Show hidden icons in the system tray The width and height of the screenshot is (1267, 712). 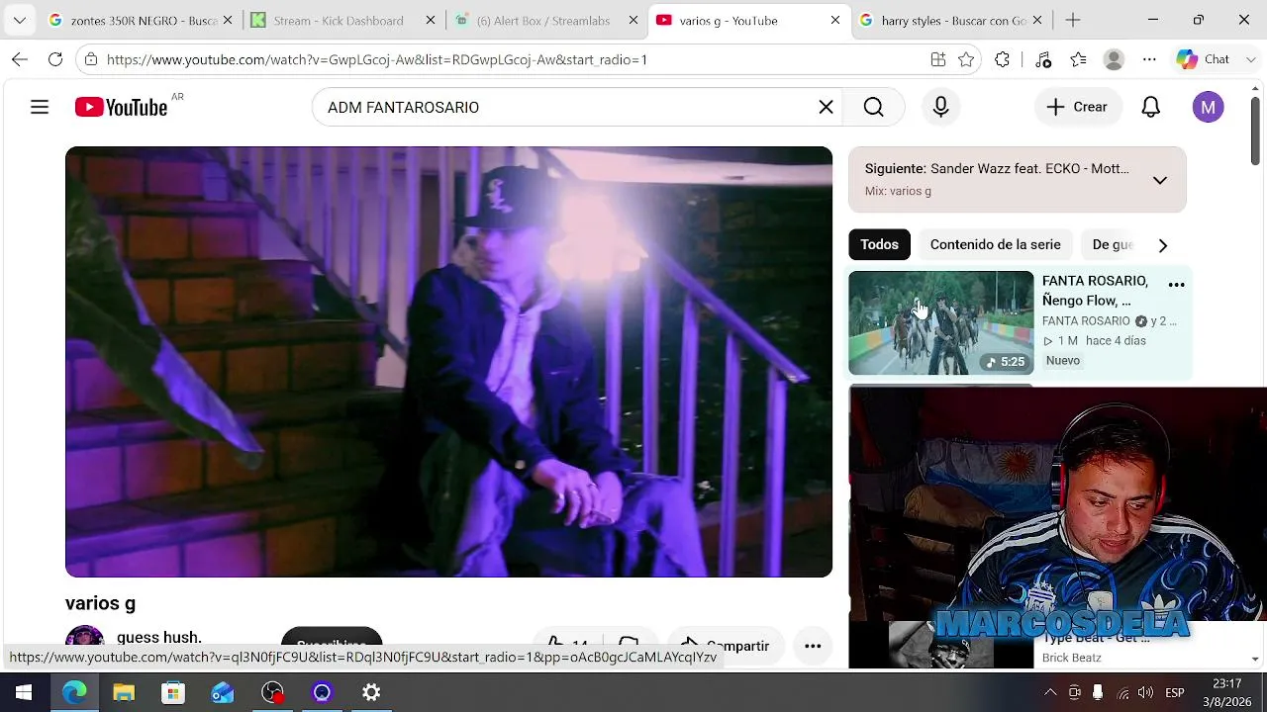pyautogui.click(x=1050, y=692)
